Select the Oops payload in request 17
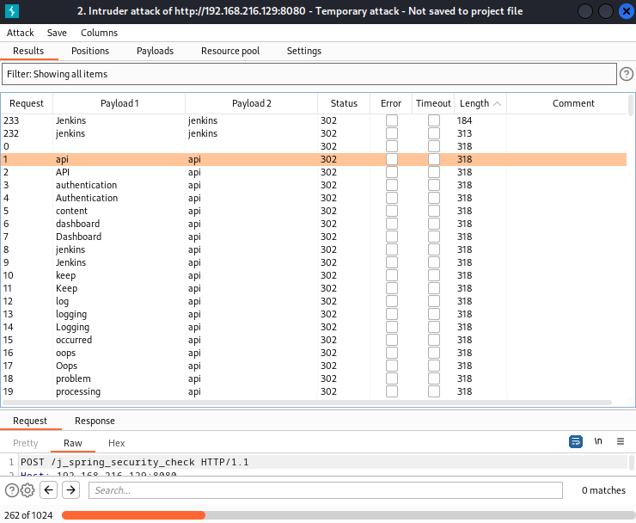 pos(66,366)
